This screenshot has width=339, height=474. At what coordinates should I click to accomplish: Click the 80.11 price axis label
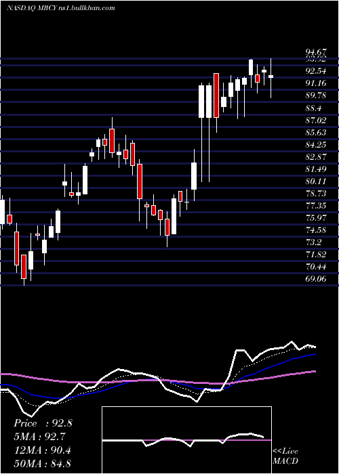[x=316, y=181]
